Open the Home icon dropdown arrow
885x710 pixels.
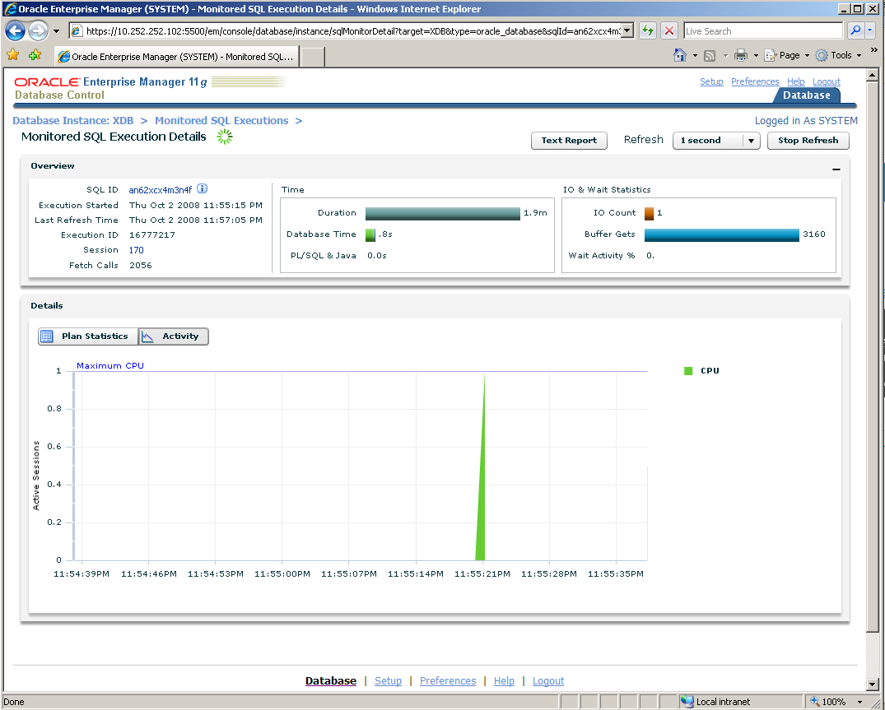coord(695,55)
